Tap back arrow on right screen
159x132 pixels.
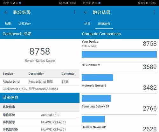coord(86,12)
